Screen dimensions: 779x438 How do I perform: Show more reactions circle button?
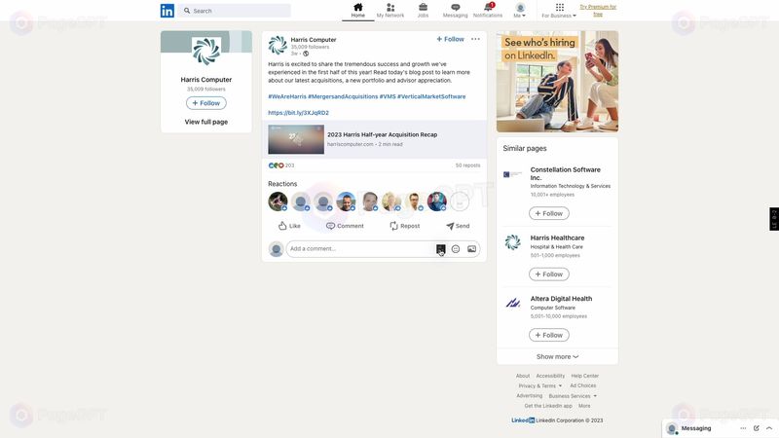[460, 201]
